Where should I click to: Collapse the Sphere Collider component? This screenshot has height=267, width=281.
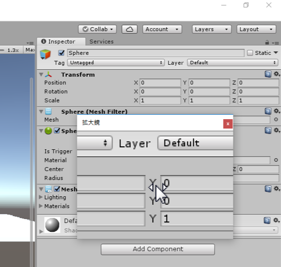click(41, 131)
